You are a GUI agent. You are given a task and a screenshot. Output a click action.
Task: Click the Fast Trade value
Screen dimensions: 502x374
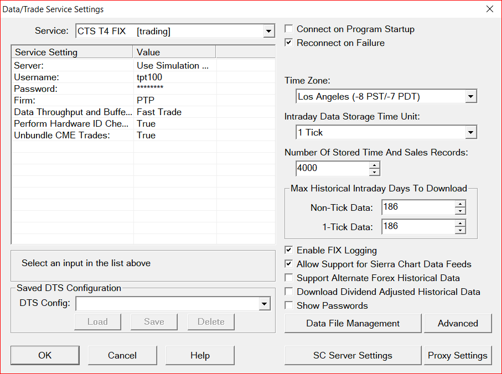(x=159, y=112)
